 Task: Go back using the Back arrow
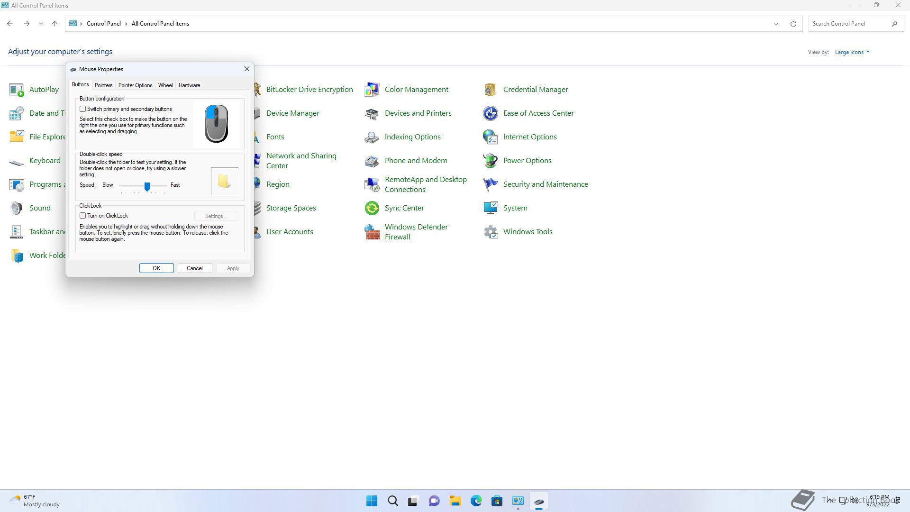(10, 24)
